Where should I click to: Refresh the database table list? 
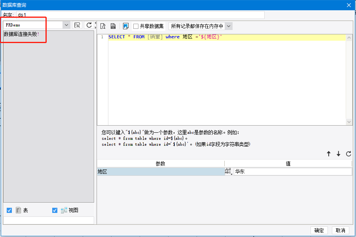pyautogui.click(x=89, y=25)
